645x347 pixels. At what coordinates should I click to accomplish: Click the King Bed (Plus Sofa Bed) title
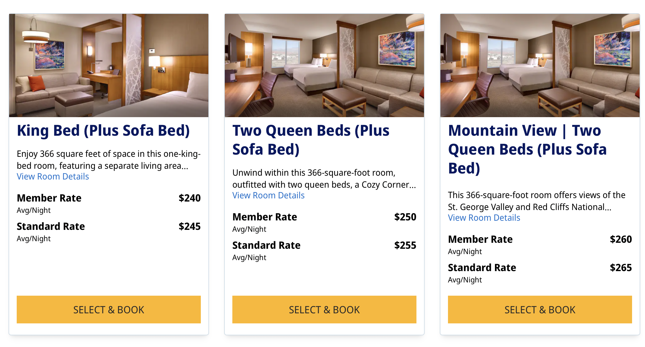click(x=103, y=131)
